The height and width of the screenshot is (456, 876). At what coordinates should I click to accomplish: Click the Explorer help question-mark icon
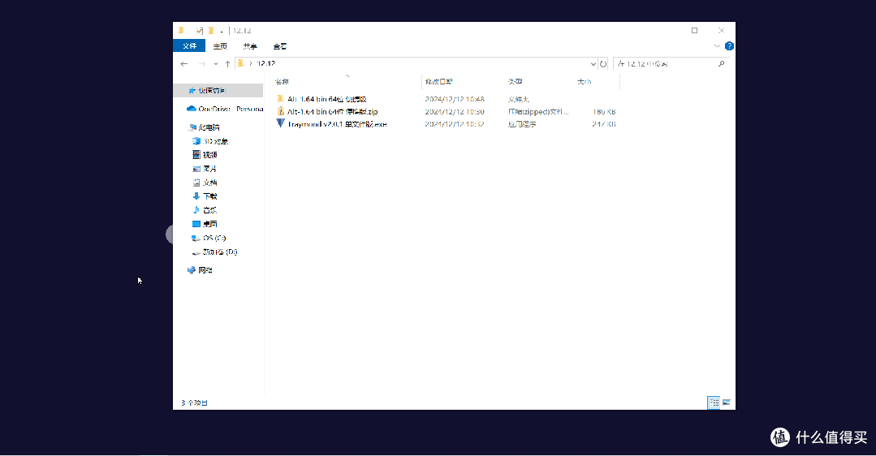tap(729, 45)
